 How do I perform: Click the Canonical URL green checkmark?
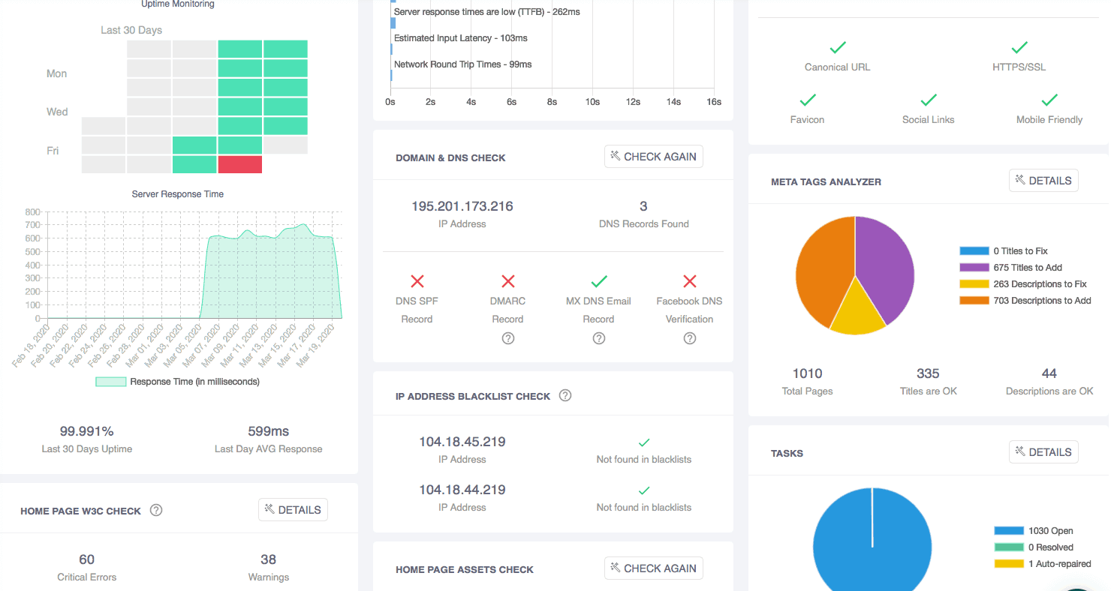point(838,48)
